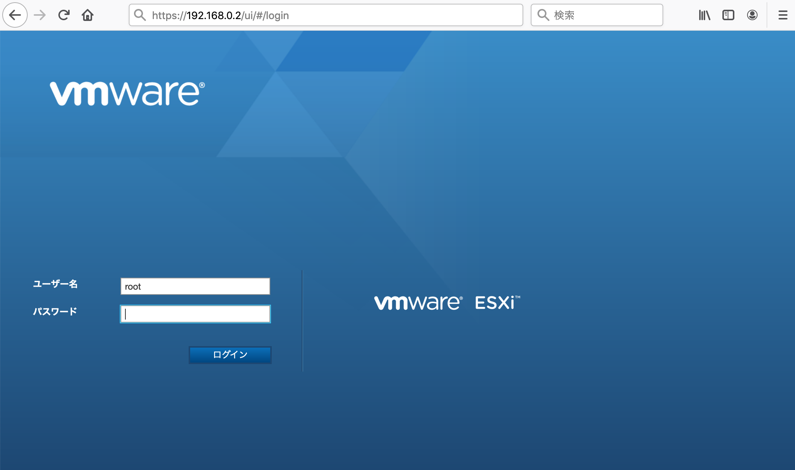Image resolution: width=795 pixels, height=470 pixels.
Task: Click the magnifier icon in the address bar
Action: (x=140, y=15)
